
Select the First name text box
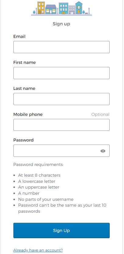[62, 73]
